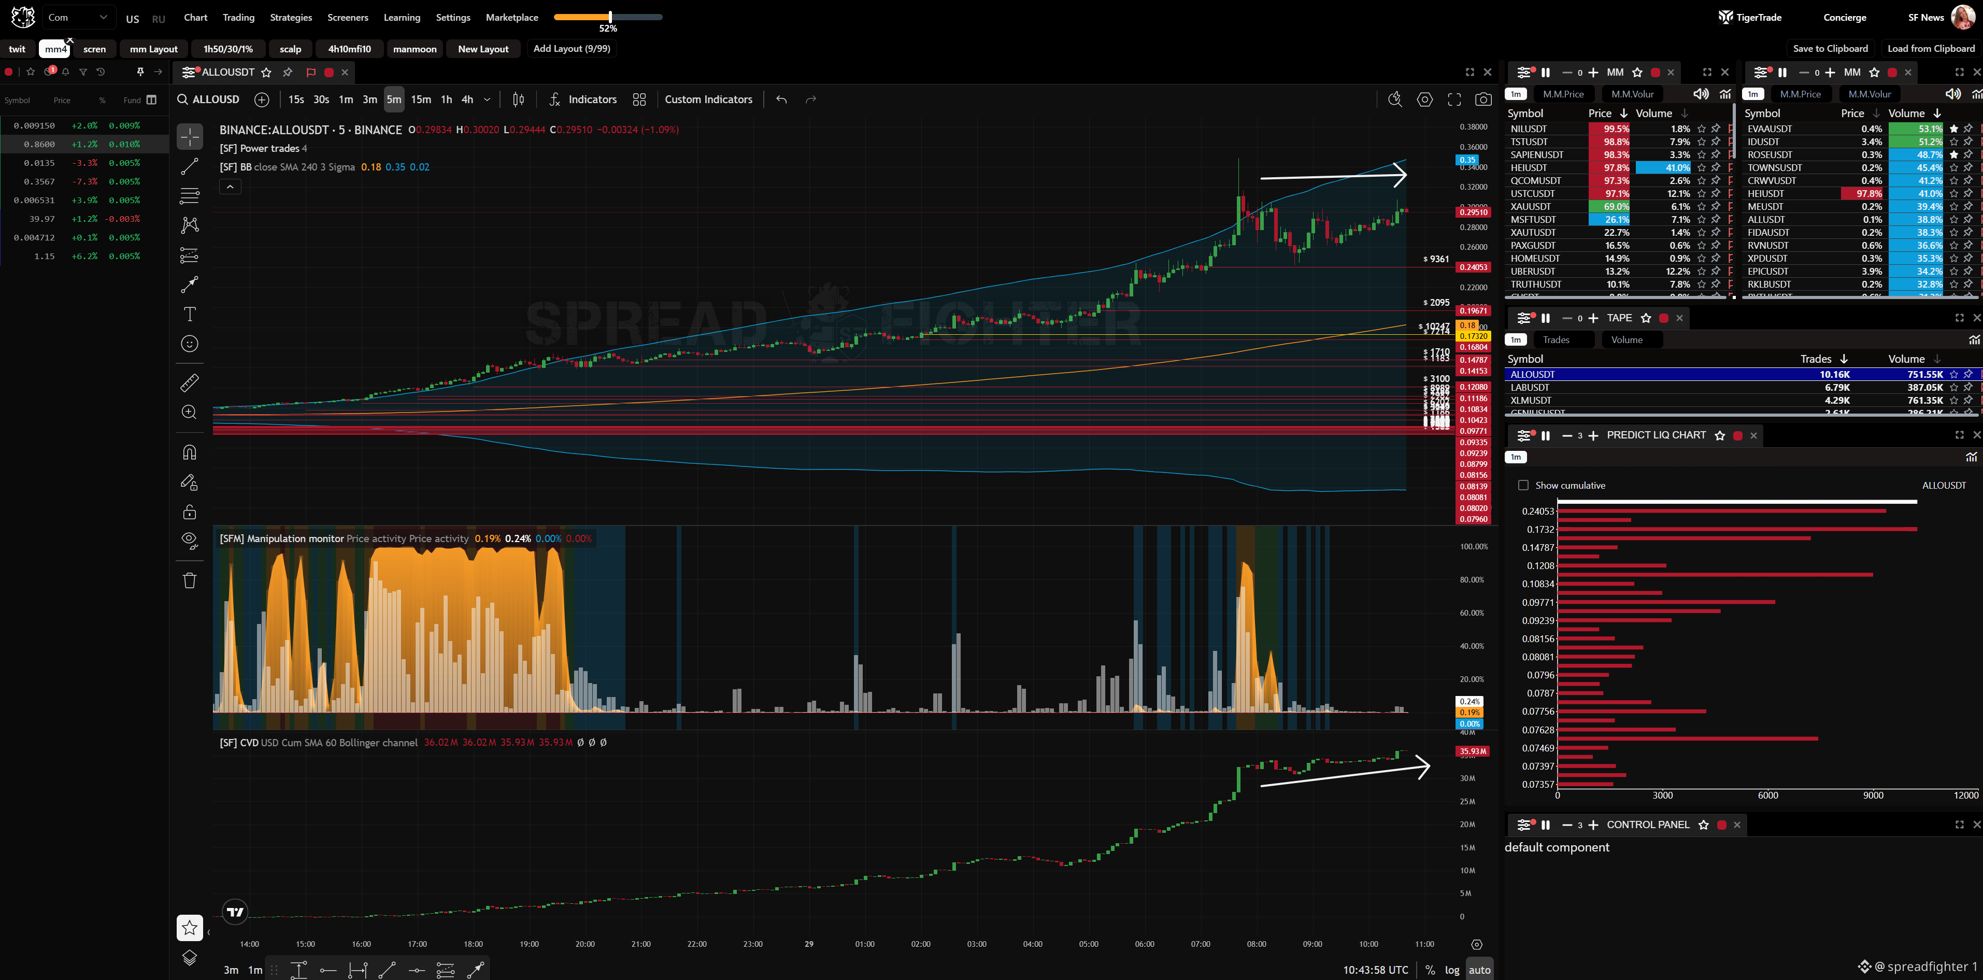Click the 52% progress slider handle

coord(610,16)
